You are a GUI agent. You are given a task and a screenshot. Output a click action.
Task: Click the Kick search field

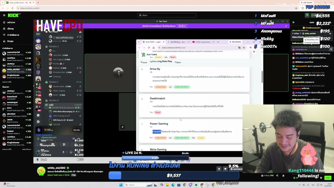coord(167,15)
